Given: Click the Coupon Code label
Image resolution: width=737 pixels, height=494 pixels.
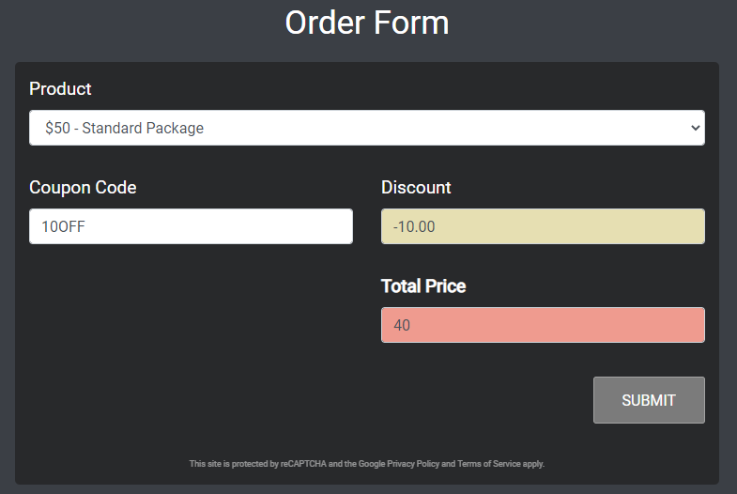Looking at the screenshot, I should tap(83, 188).
